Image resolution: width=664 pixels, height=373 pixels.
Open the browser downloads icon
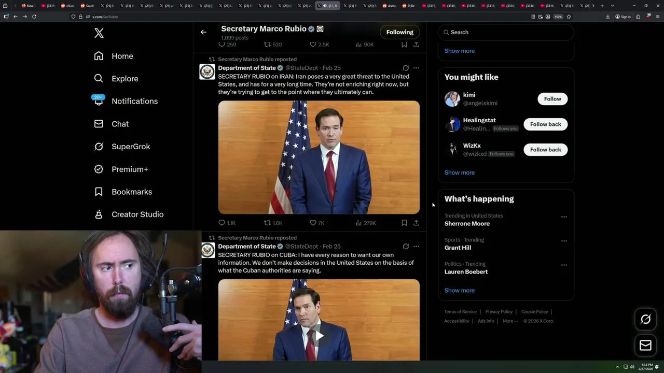click(607, 17)
